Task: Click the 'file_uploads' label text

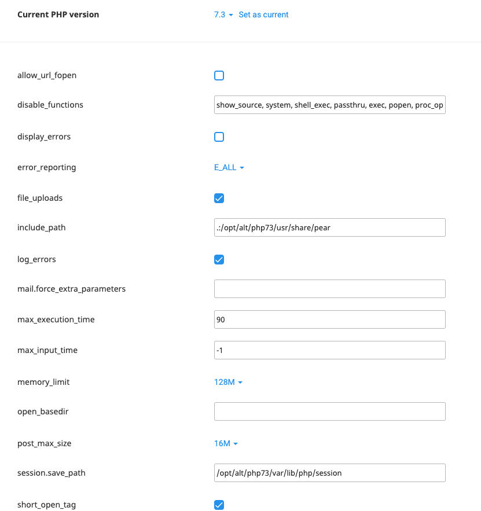Action: point(40,198)
